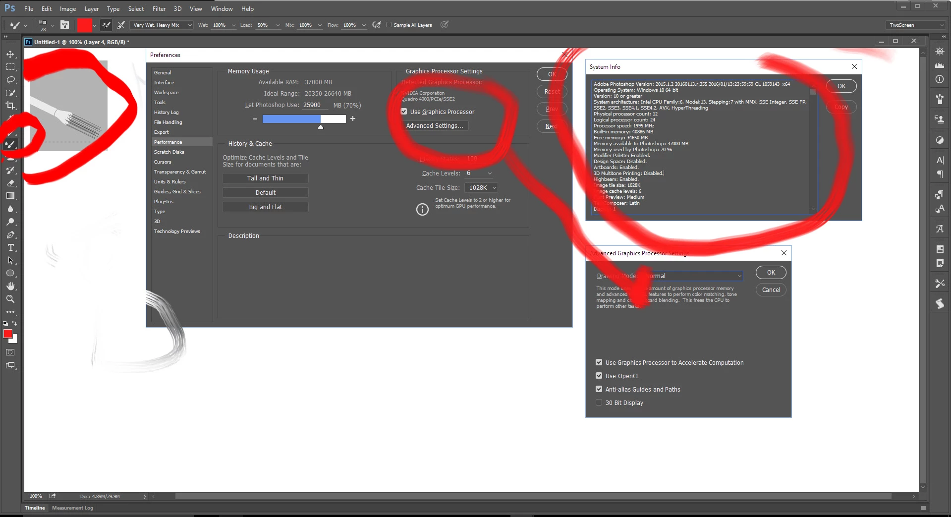Screen dimensions: 951x517
Task: Click Advanced Settings... button
Action: pos(435,125)
